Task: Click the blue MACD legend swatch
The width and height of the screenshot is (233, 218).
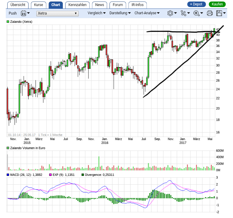Action: coord(8,175)
